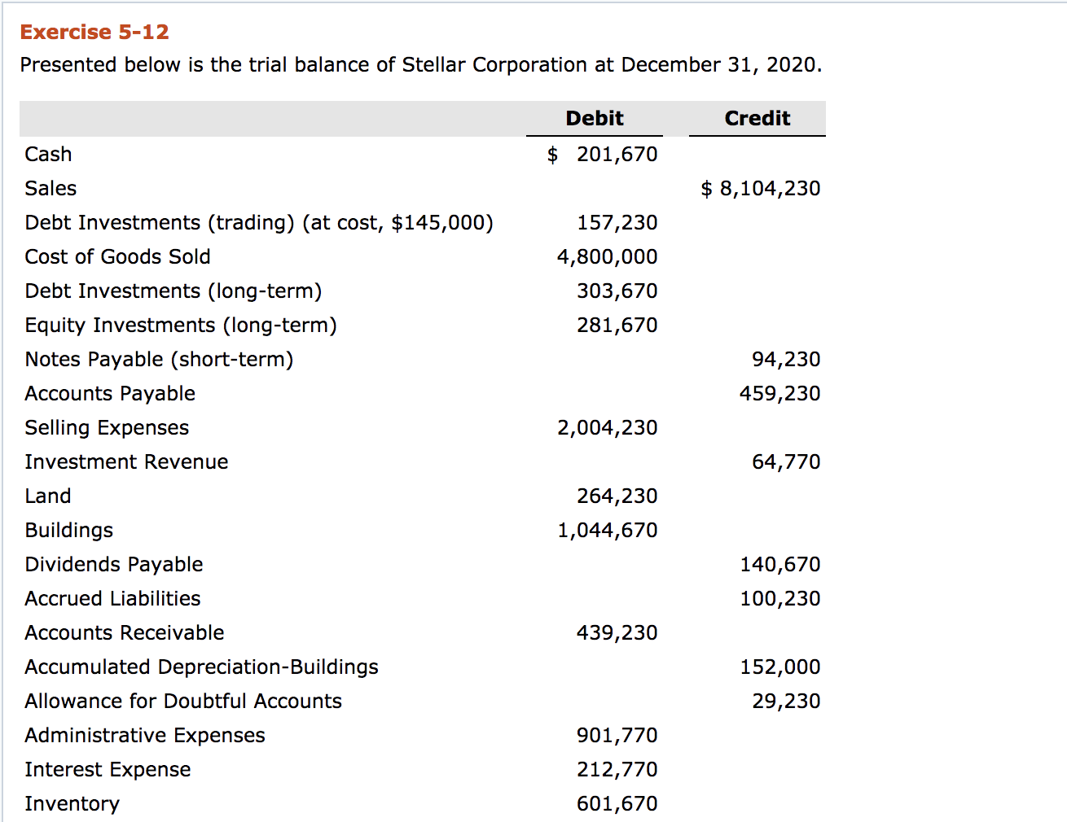Click the Debt Investments (trading) row
The height and width of the screenshot is (822, 1067).
(258, 222)
